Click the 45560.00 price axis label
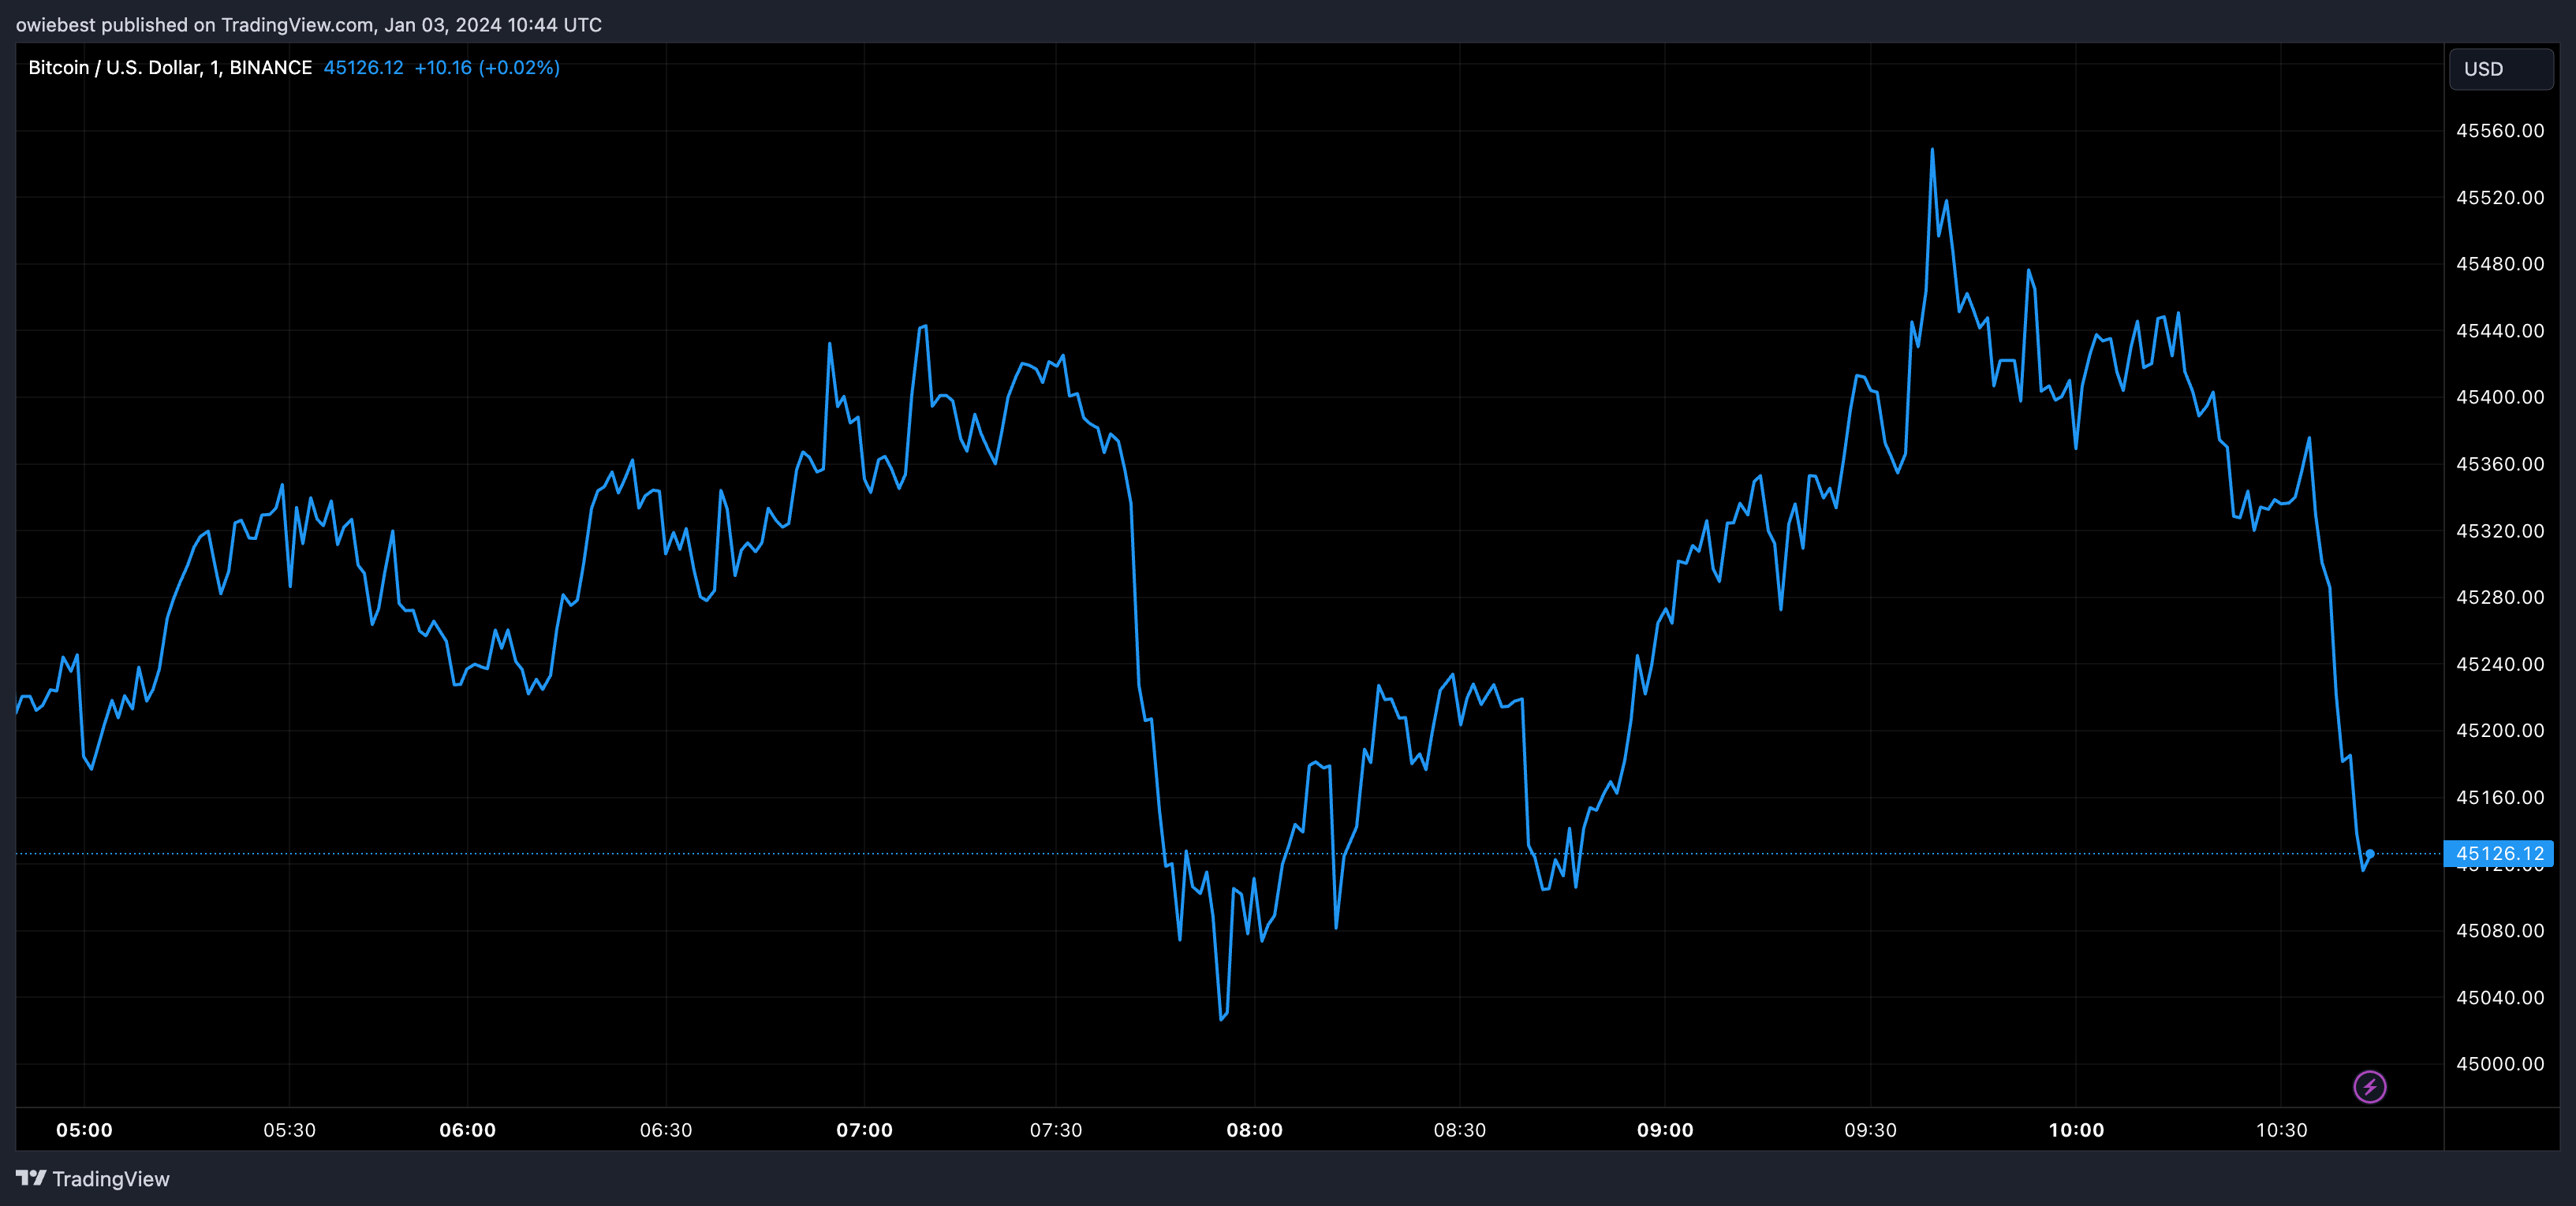2576x1206 pixels. click(x=2500, y=131)
